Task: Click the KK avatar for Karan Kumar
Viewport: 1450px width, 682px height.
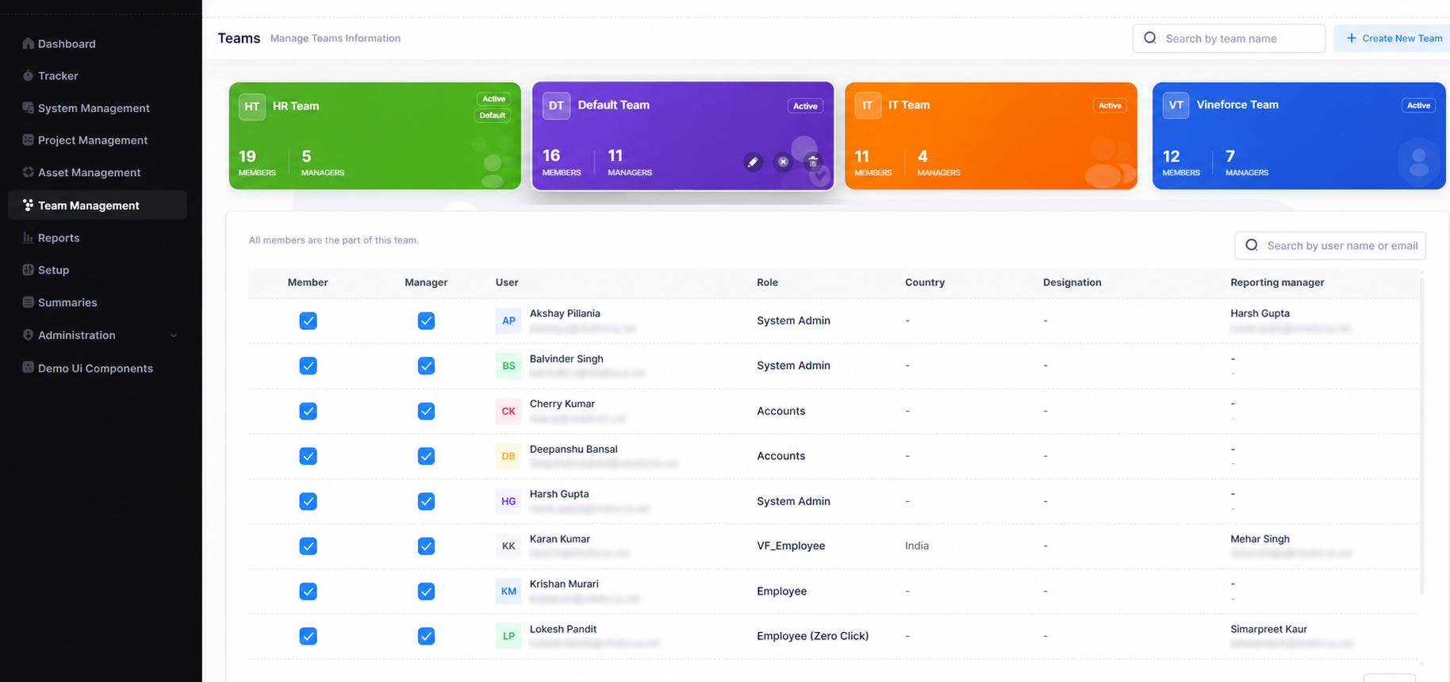Action: [x=508, y=546]
